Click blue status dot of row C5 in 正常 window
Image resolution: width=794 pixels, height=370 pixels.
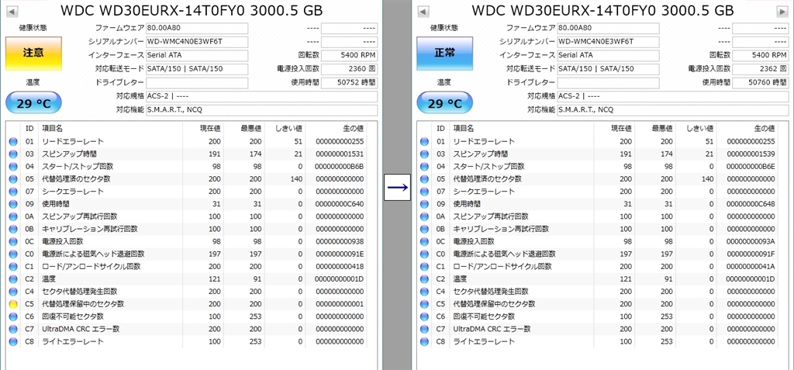coord(424,304)
